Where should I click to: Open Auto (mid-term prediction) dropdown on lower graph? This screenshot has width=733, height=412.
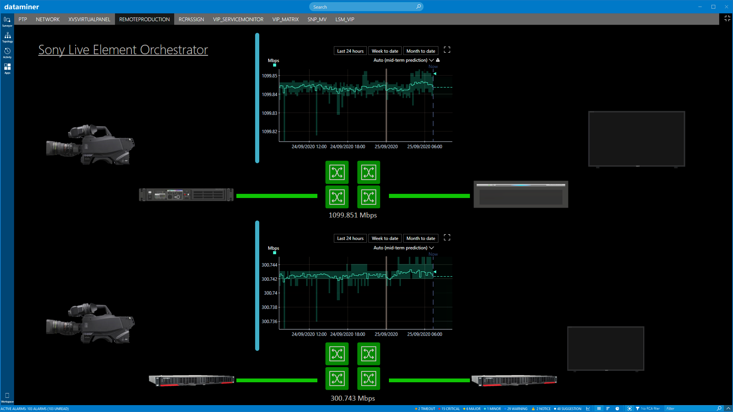pyautogui.click(x=404, y=248)
